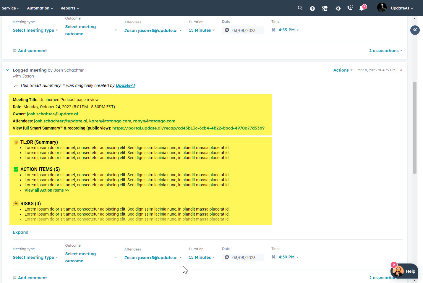Open bottom attendees Jason dropdown

click(x=153, y=258)
